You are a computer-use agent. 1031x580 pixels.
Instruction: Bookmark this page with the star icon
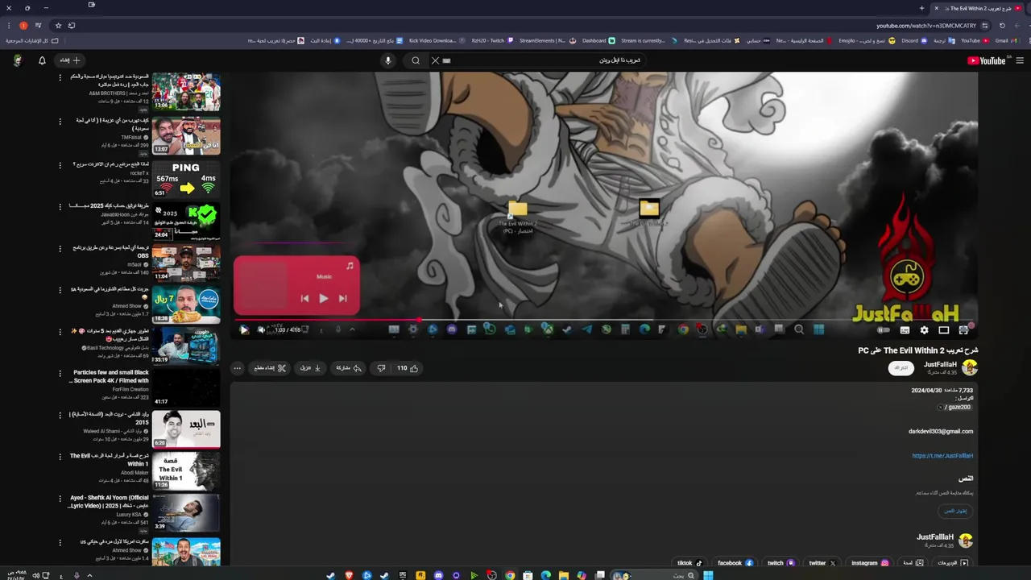(58, 26)
